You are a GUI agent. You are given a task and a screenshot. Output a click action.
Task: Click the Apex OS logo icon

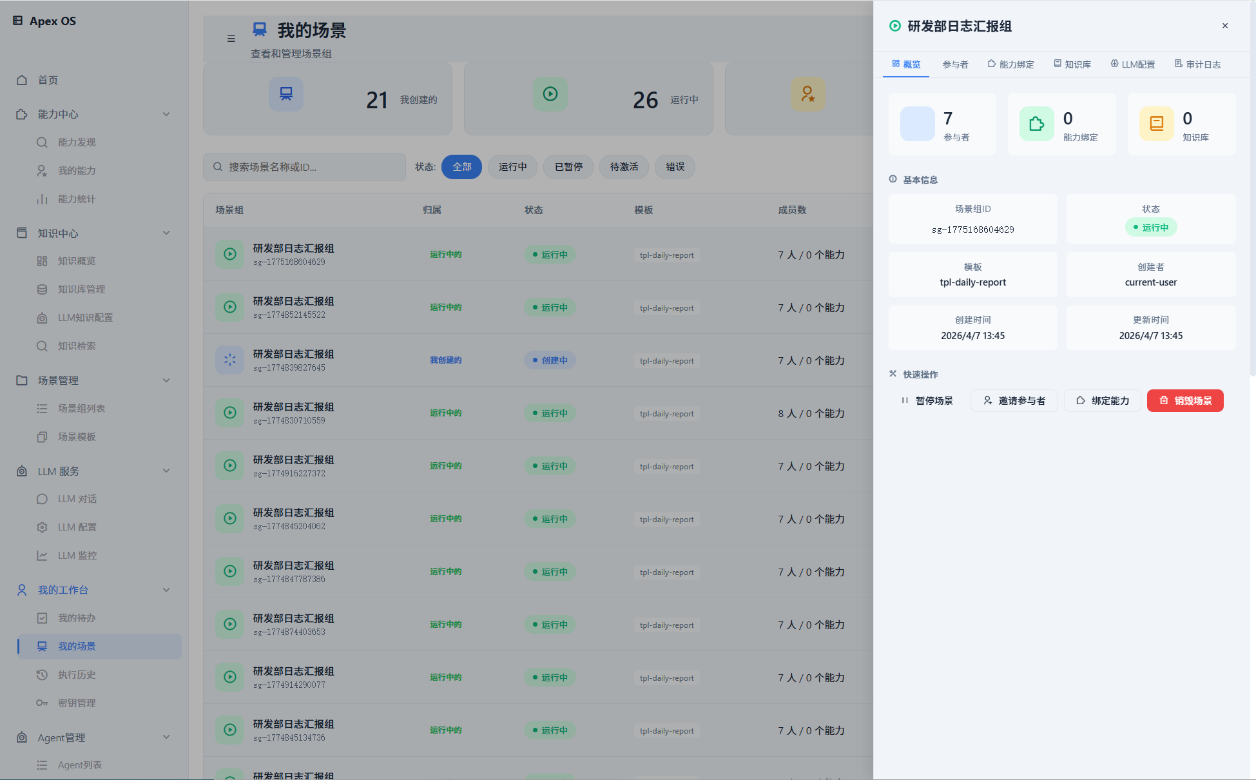[x=17, y=21]
